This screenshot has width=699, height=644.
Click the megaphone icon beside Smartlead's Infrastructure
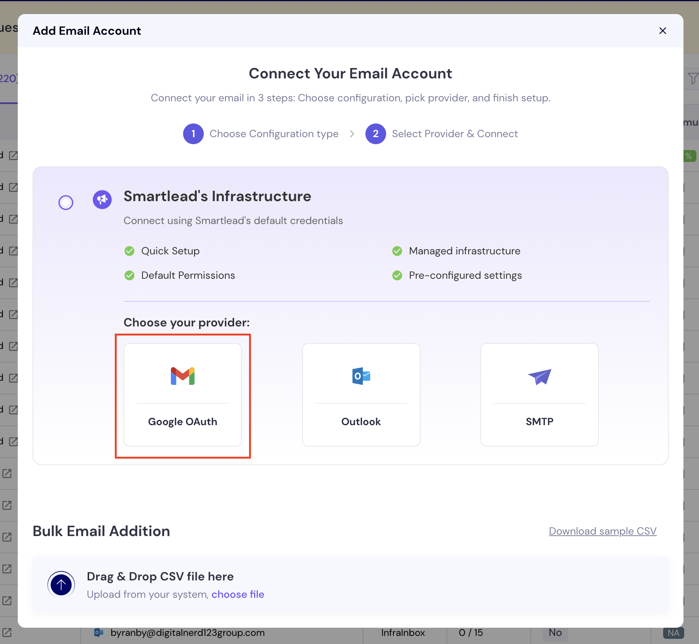(x=102, y=200)
